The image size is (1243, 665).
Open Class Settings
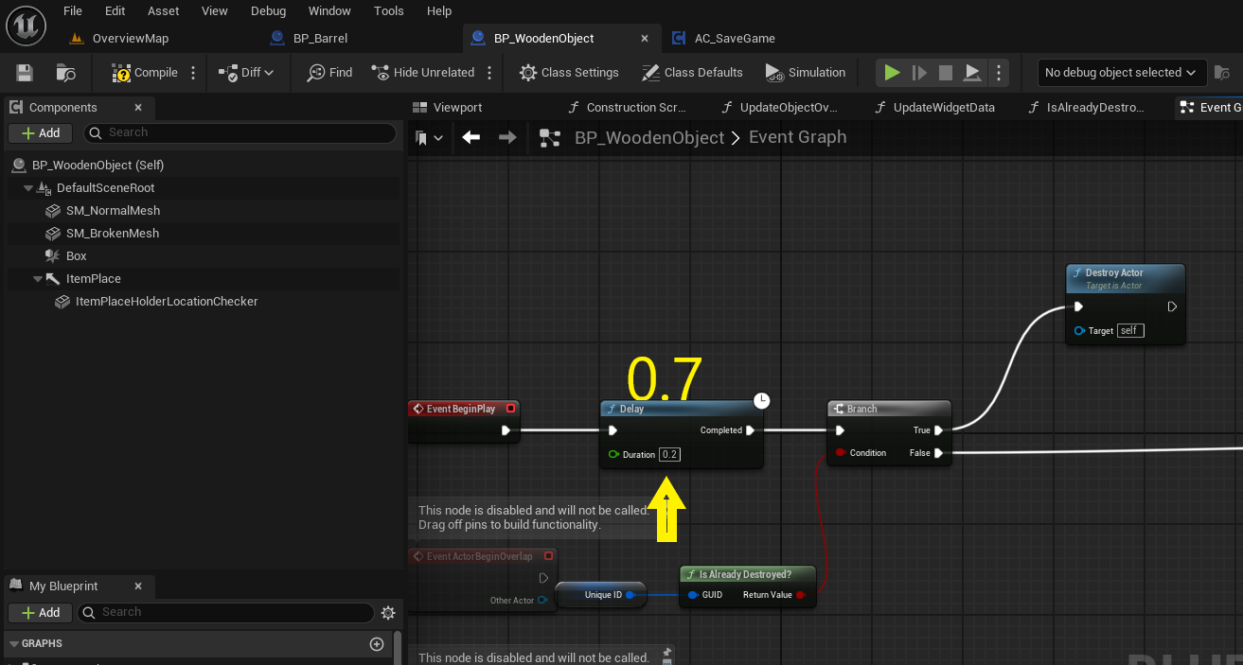[569, 73]
